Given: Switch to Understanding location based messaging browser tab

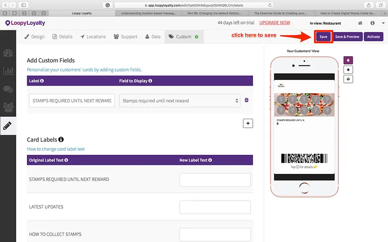Looking at the screenshot, I should 148,13.
